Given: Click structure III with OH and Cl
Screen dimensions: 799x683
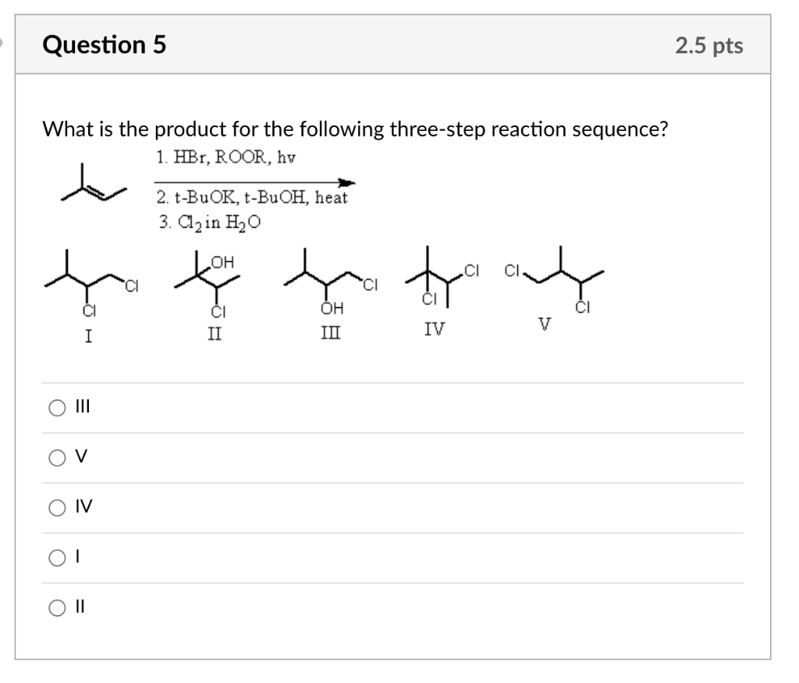Looking at the screenshot, I should click(328, 281).
